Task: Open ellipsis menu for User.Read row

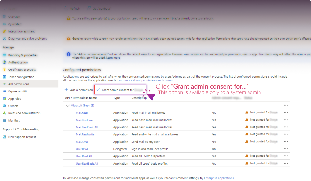Action: click(x=285, y=149)
